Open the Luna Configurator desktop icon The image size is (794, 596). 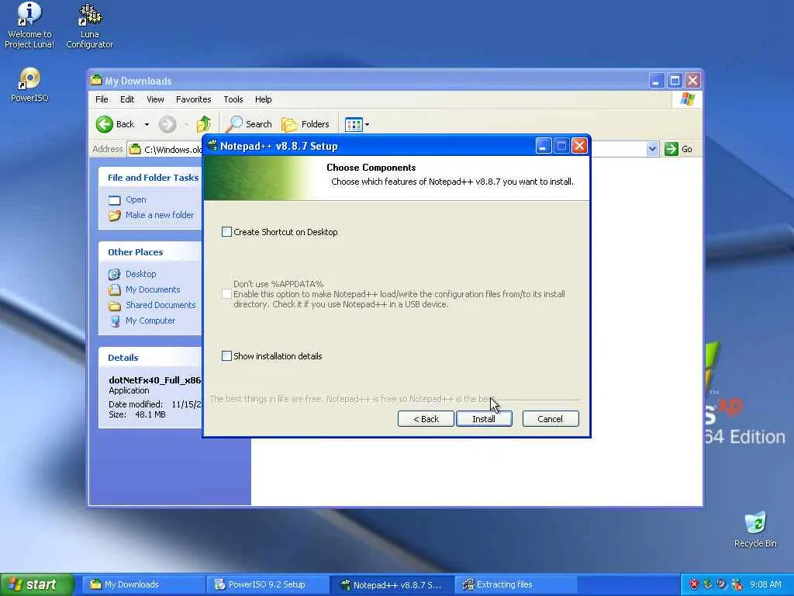point(90,26)
